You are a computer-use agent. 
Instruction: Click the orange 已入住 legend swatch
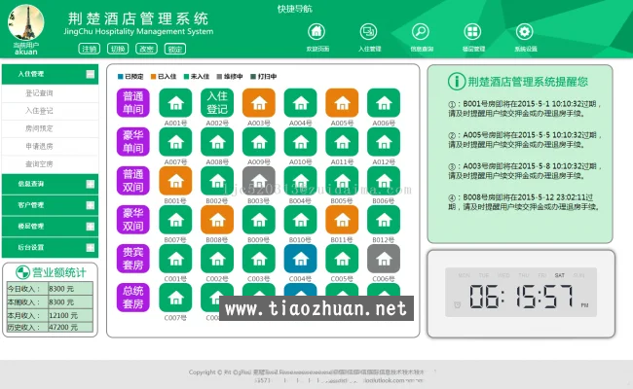pyautogui.click(x=154, y=77)
